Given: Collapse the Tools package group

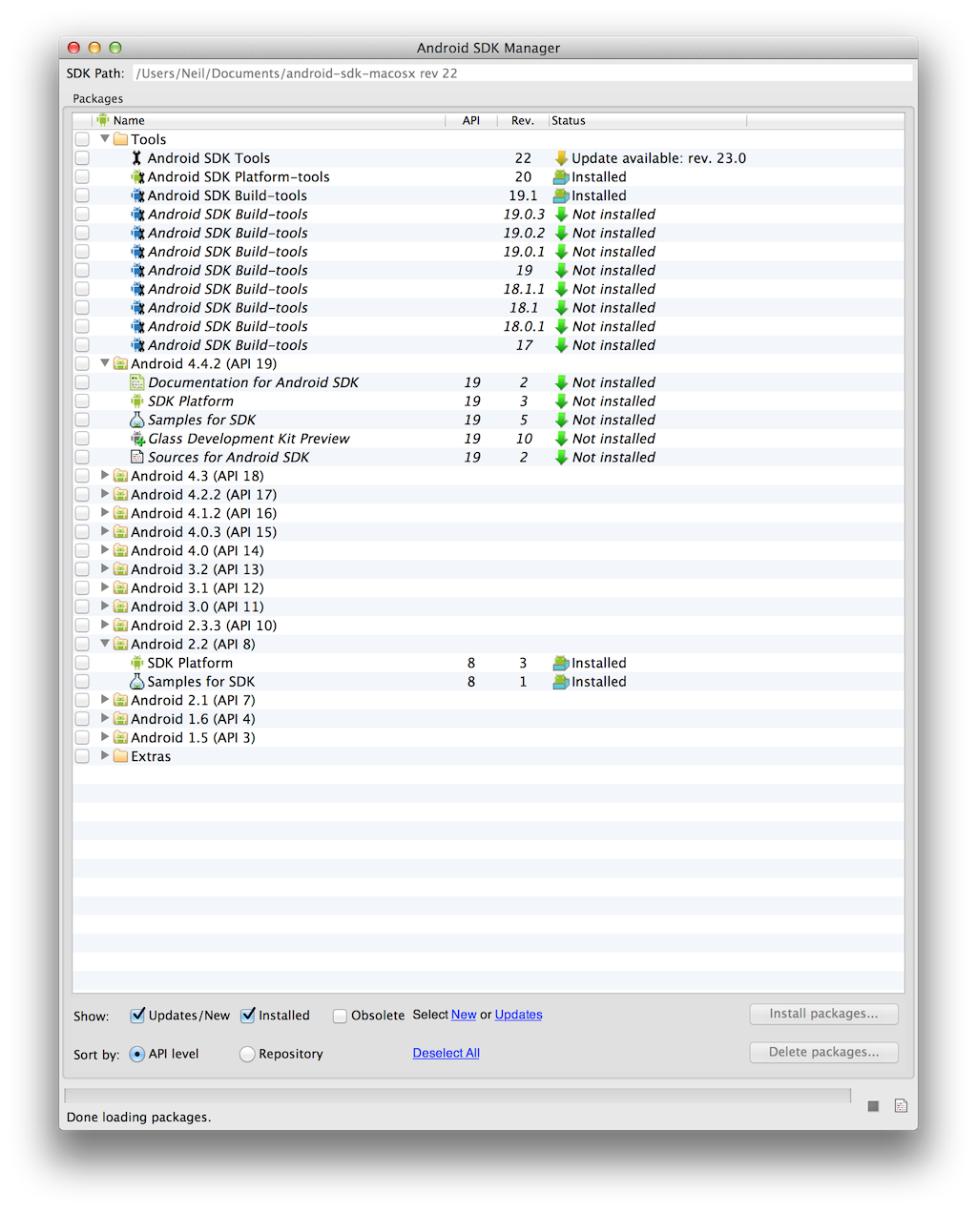Looking at the screenshot, I should pyautogui.click(x=105, y=139).
